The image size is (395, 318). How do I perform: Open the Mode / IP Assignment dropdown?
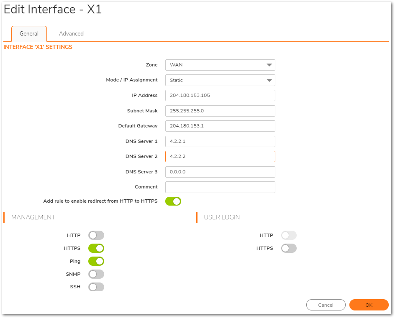220,80
